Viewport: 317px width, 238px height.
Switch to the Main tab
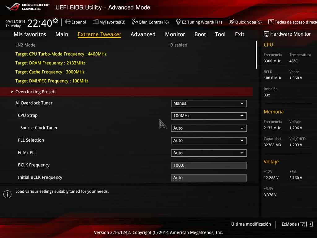point(62,34)
